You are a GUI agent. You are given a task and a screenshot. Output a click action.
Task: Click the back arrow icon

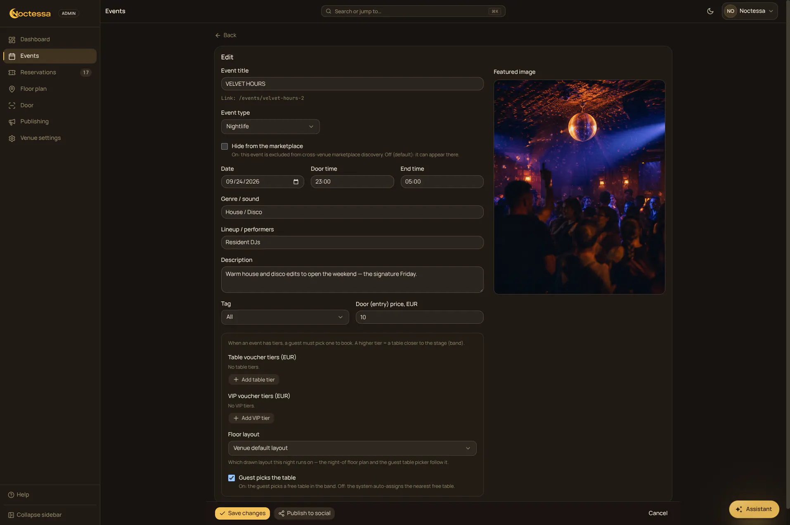[x=218, y=35]
